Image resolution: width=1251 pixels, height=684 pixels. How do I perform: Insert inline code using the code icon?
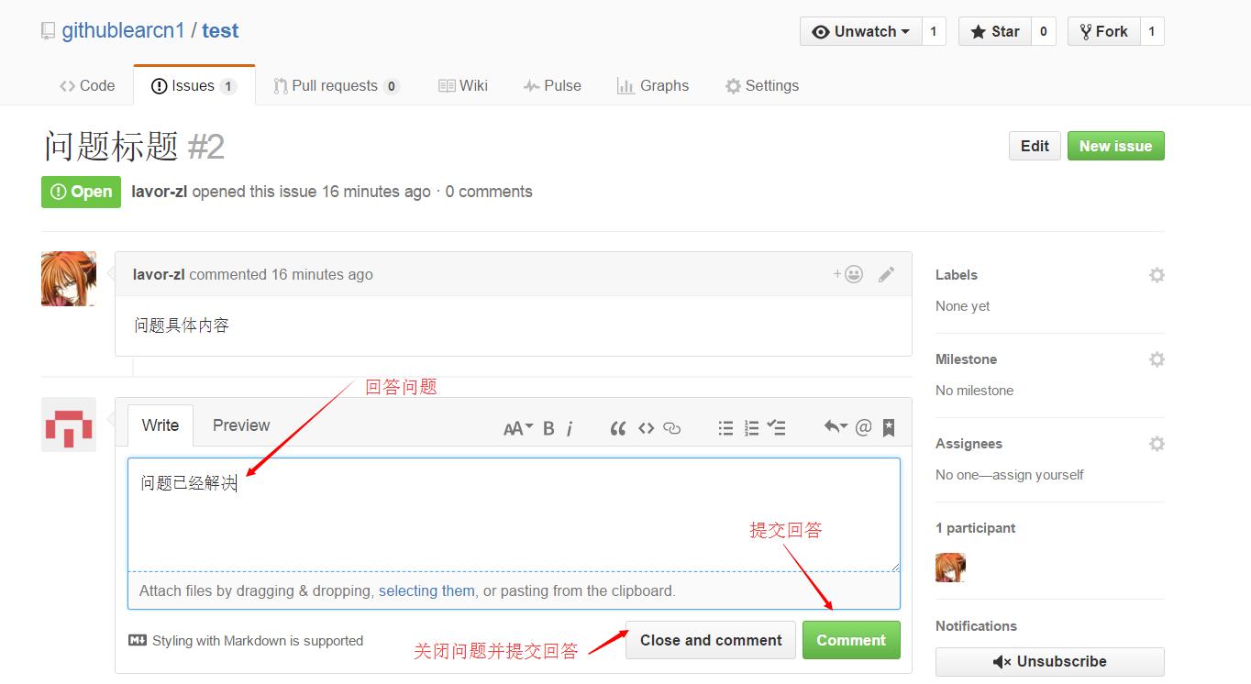pyautogui.click(x=646, y=427)
